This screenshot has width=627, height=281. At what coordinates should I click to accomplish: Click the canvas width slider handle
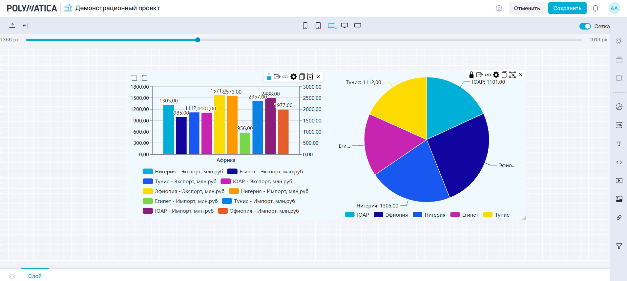coord(198,40)
